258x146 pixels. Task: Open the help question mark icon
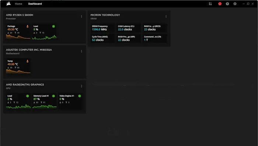227,4
